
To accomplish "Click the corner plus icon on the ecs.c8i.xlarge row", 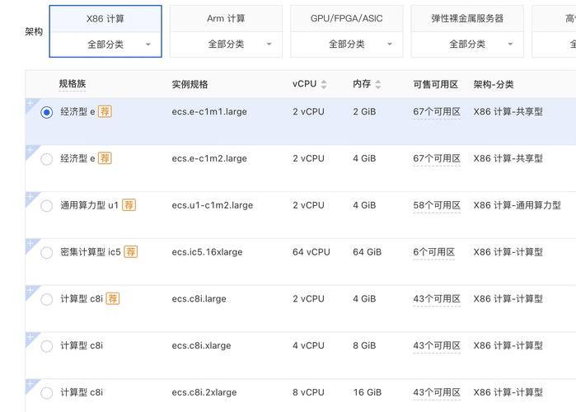I will 30,338.
